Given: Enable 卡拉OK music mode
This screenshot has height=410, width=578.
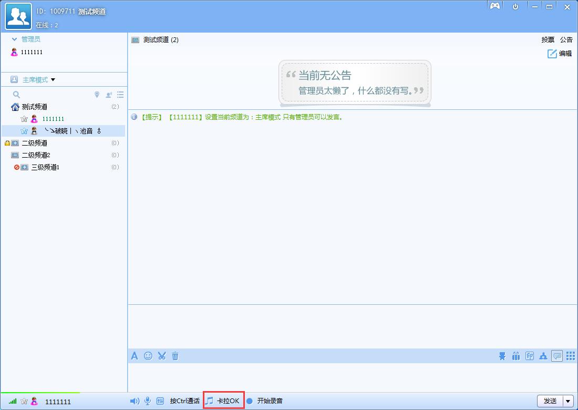Looking at the screenshot, I should [x=223, y=401].
